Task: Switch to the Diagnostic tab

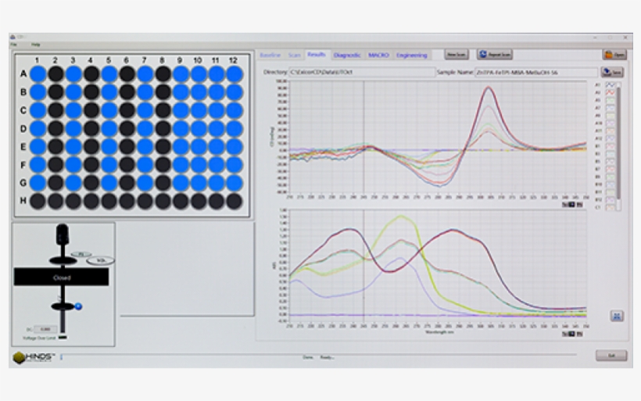Action: click(347, 55)
